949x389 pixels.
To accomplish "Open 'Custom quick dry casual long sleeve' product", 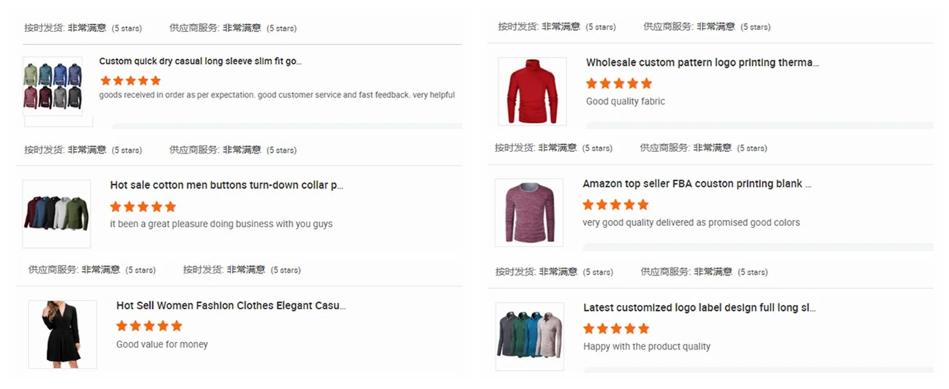I will click(200, 61).
